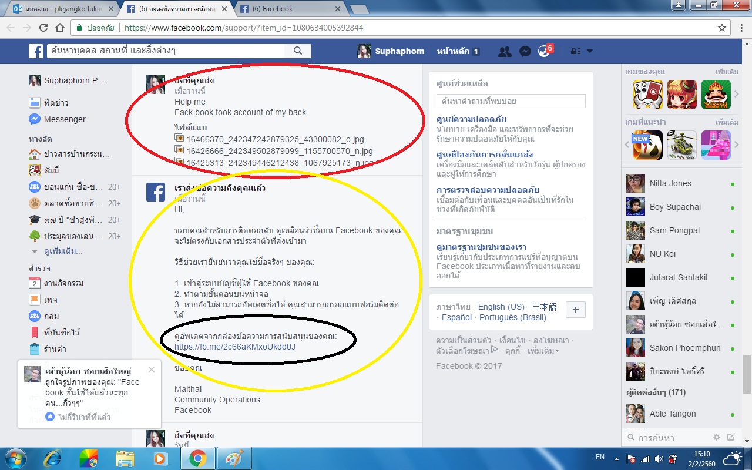
Task: Open เพจ pages in sidebar
Action: pyautogui.click(x=43, y=300)
